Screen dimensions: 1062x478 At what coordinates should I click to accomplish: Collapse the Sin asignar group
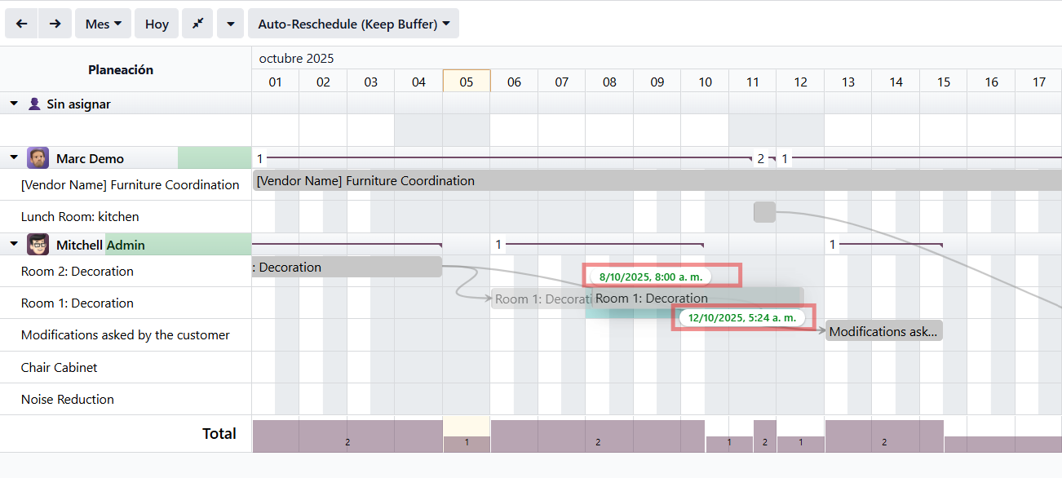coord(14,104)
